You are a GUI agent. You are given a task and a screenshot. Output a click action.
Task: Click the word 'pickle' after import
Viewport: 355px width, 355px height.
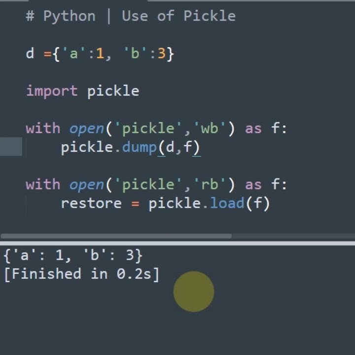pos(113,91)
